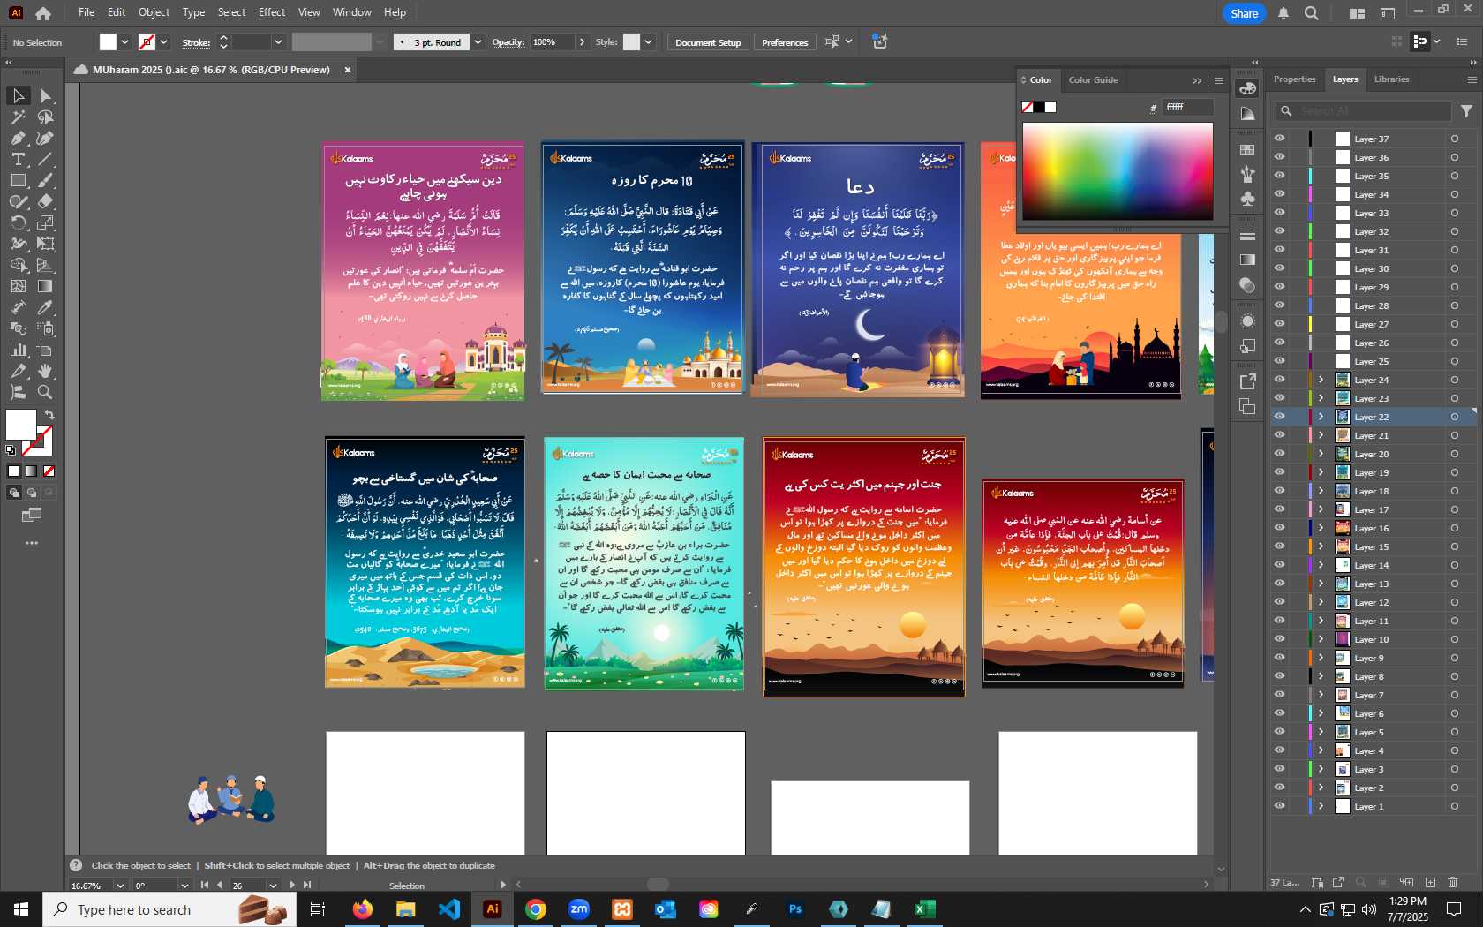This screenshot has height=927, width=1483.
Task: Hide Layer 6 using eye icon
Action: pos(1279,713)
